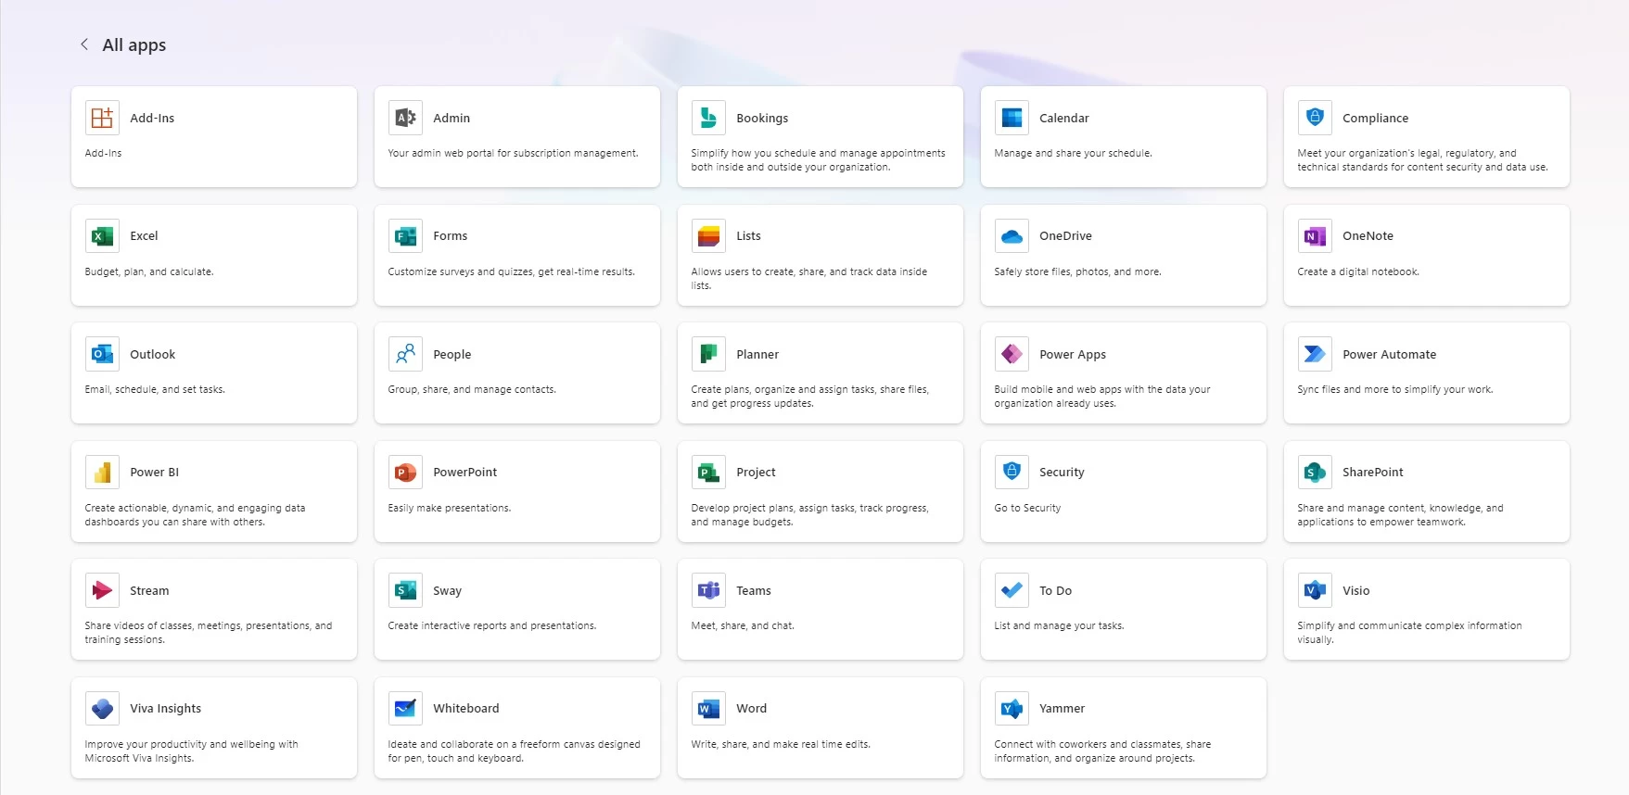Screen dimensions: 1629x795
Task: Open the Sway app icon
Action: click(x=405, y=590)
